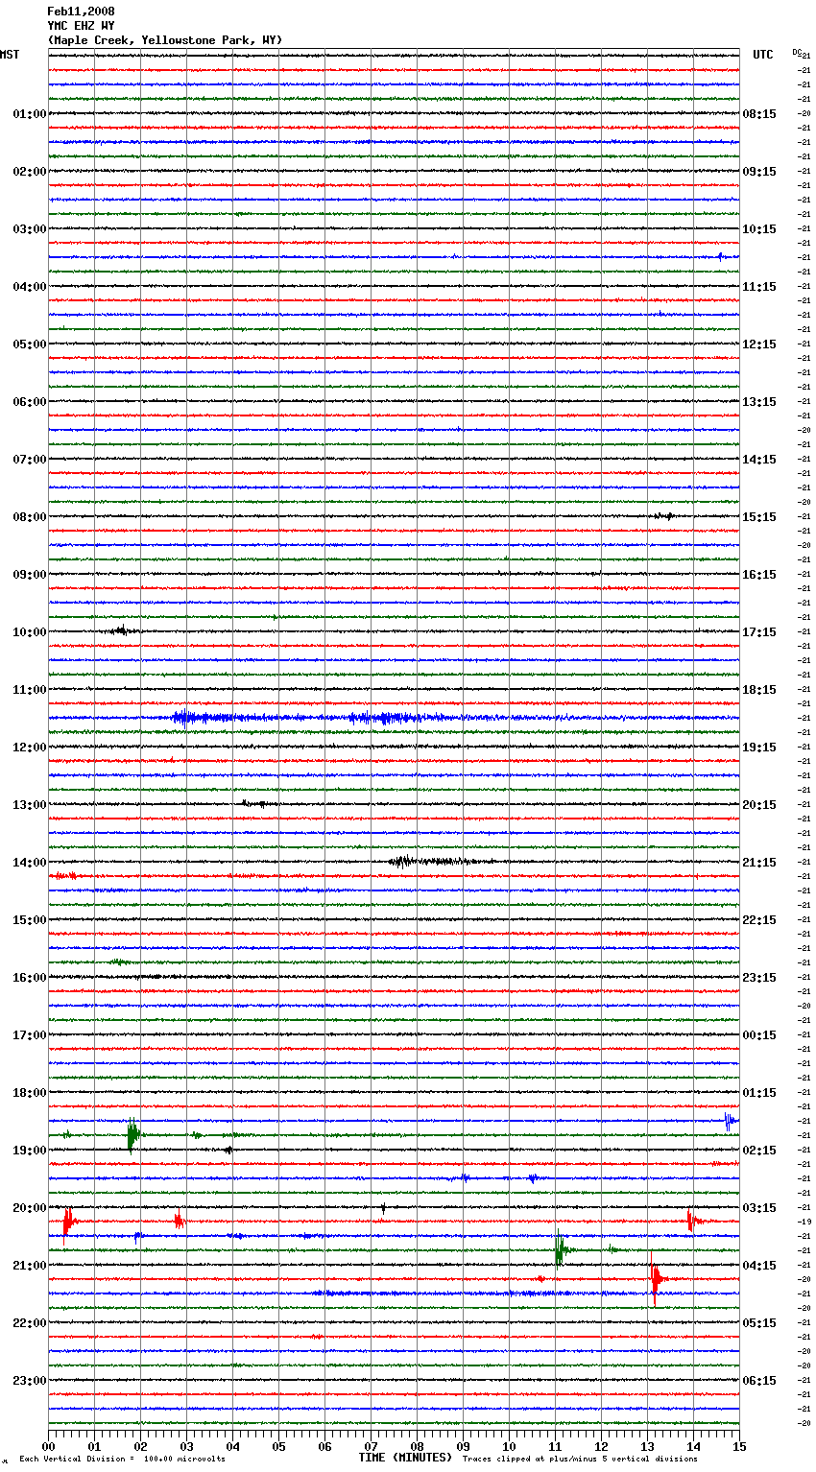
Task: Click the 00 minute axis tick label
Action: point(48,1446)
